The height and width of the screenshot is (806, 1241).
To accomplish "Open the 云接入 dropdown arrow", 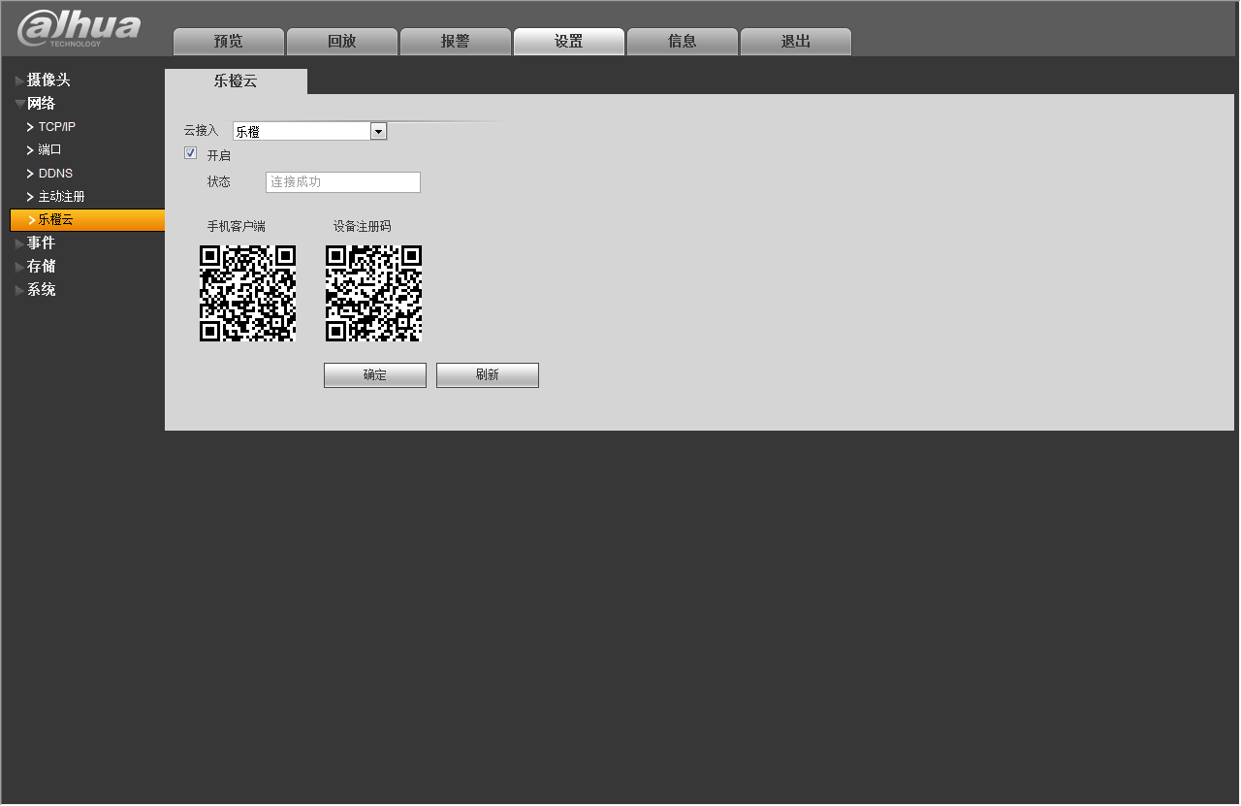I will 378,131.
